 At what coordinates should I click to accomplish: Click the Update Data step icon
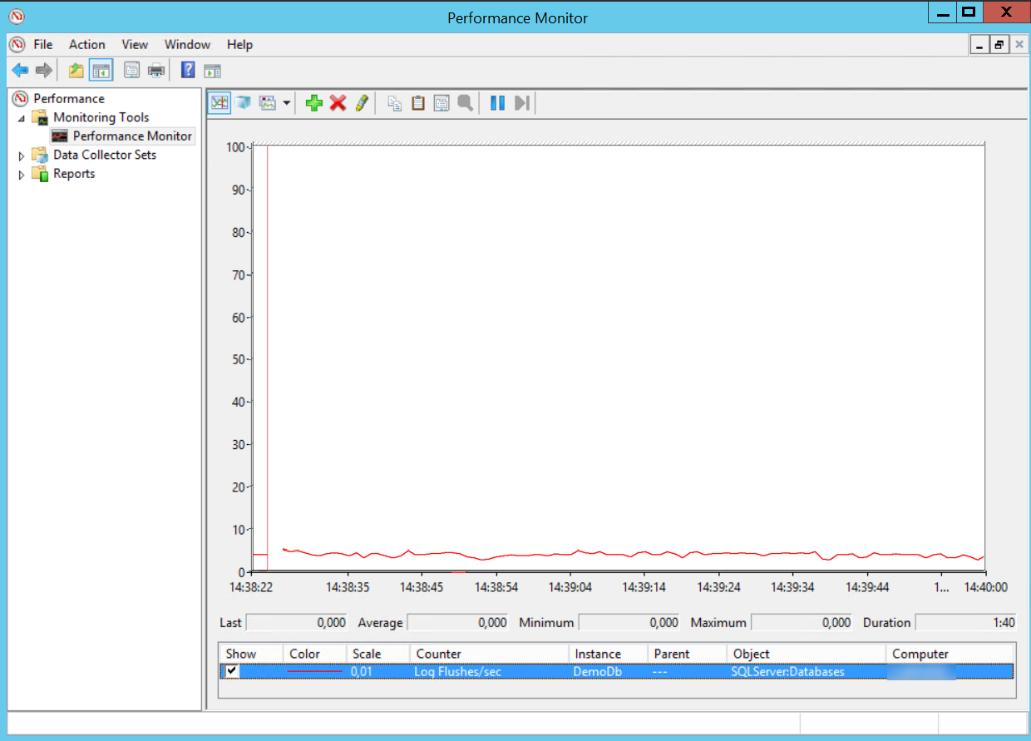pos(521,103)
